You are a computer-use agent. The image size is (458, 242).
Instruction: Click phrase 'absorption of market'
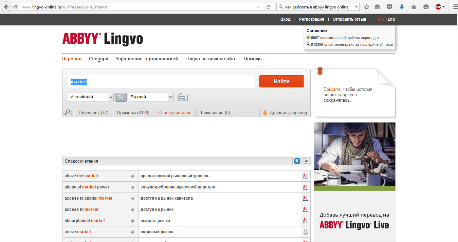pyautogui.click(x=85, y=221)
